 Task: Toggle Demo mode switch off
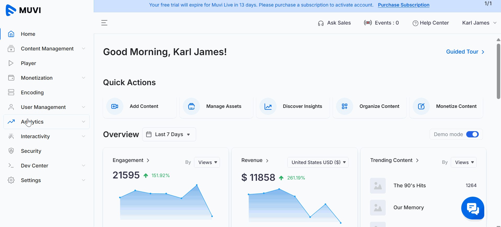tap(472, 134)
